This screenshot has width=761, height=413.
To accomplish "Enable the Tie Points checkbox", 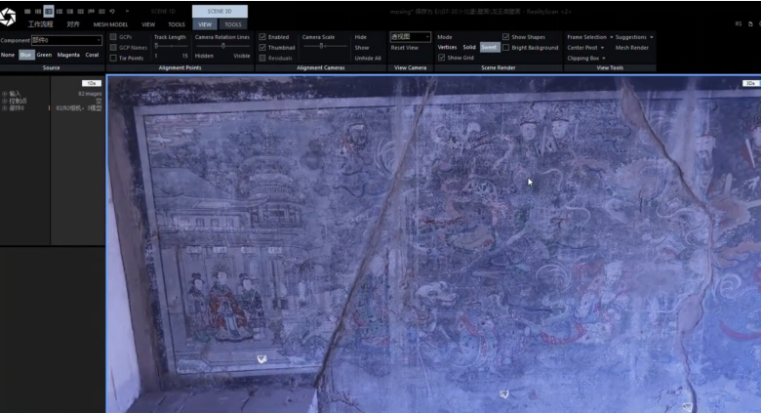I will coord(113,58).
